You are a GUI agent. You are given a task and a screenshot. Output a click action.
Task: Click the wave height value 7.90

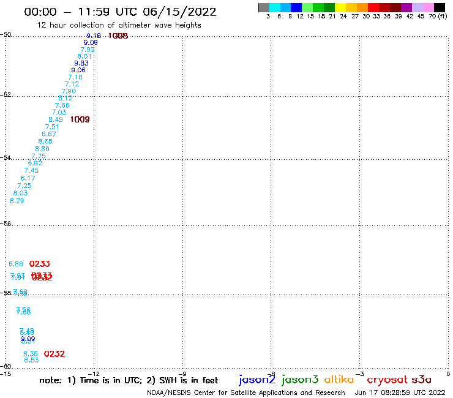tap(69, 91)
